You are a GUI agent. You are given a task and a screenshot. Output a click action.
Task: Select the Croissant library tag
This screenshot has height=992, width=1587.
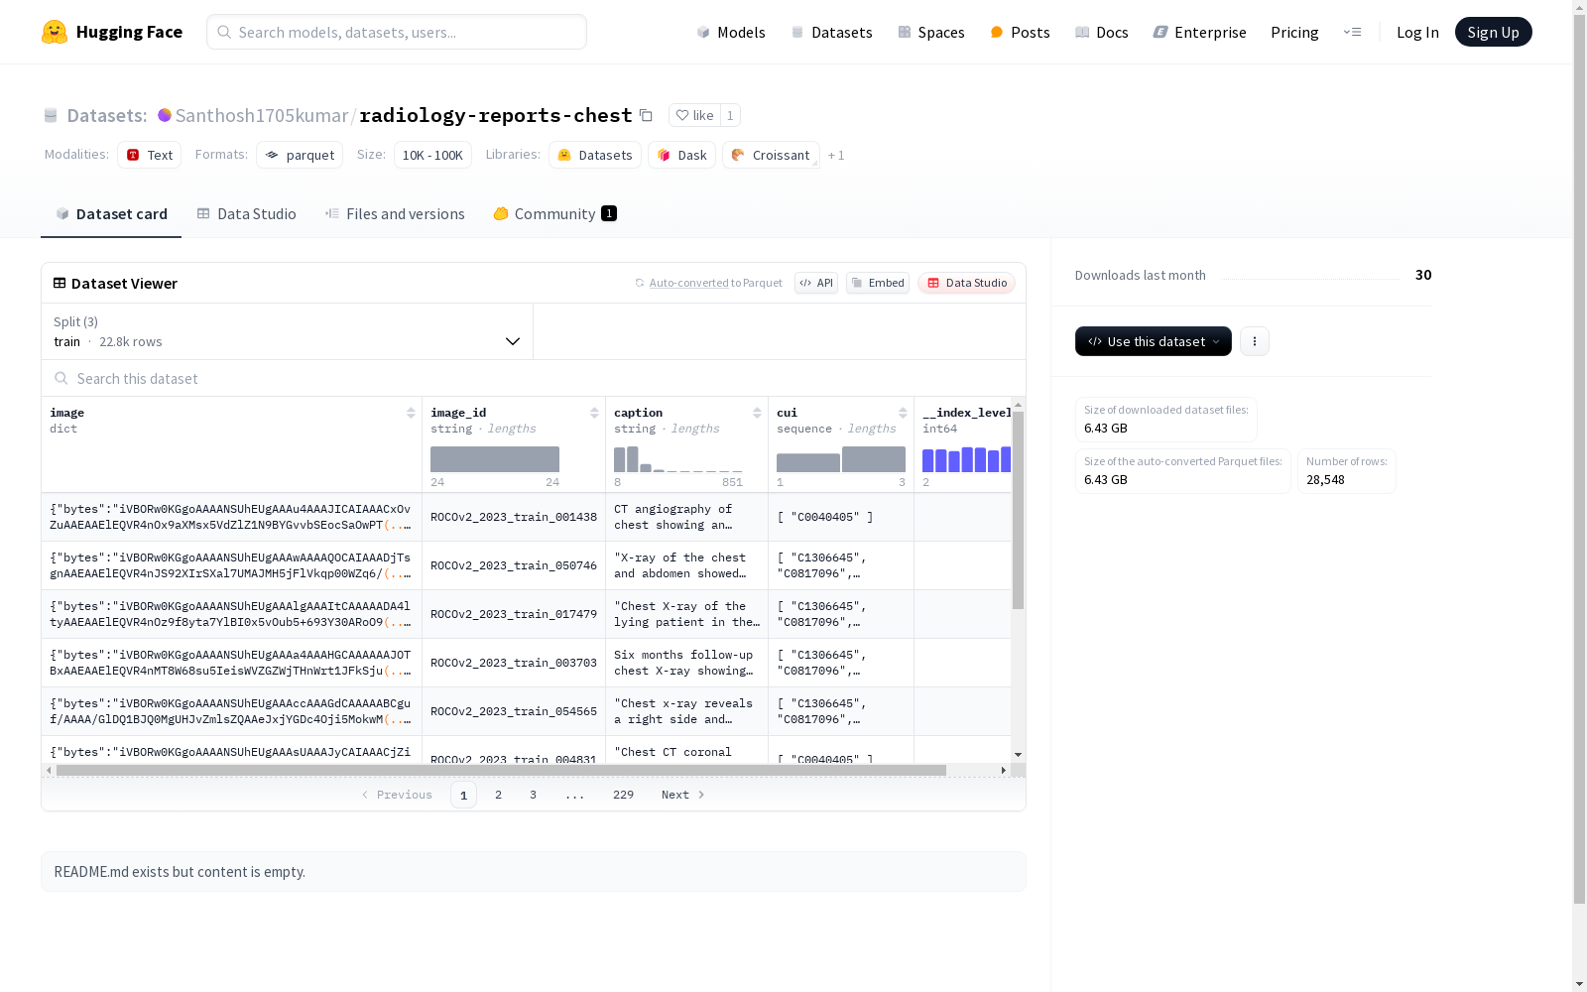click(x=771, y=155)
